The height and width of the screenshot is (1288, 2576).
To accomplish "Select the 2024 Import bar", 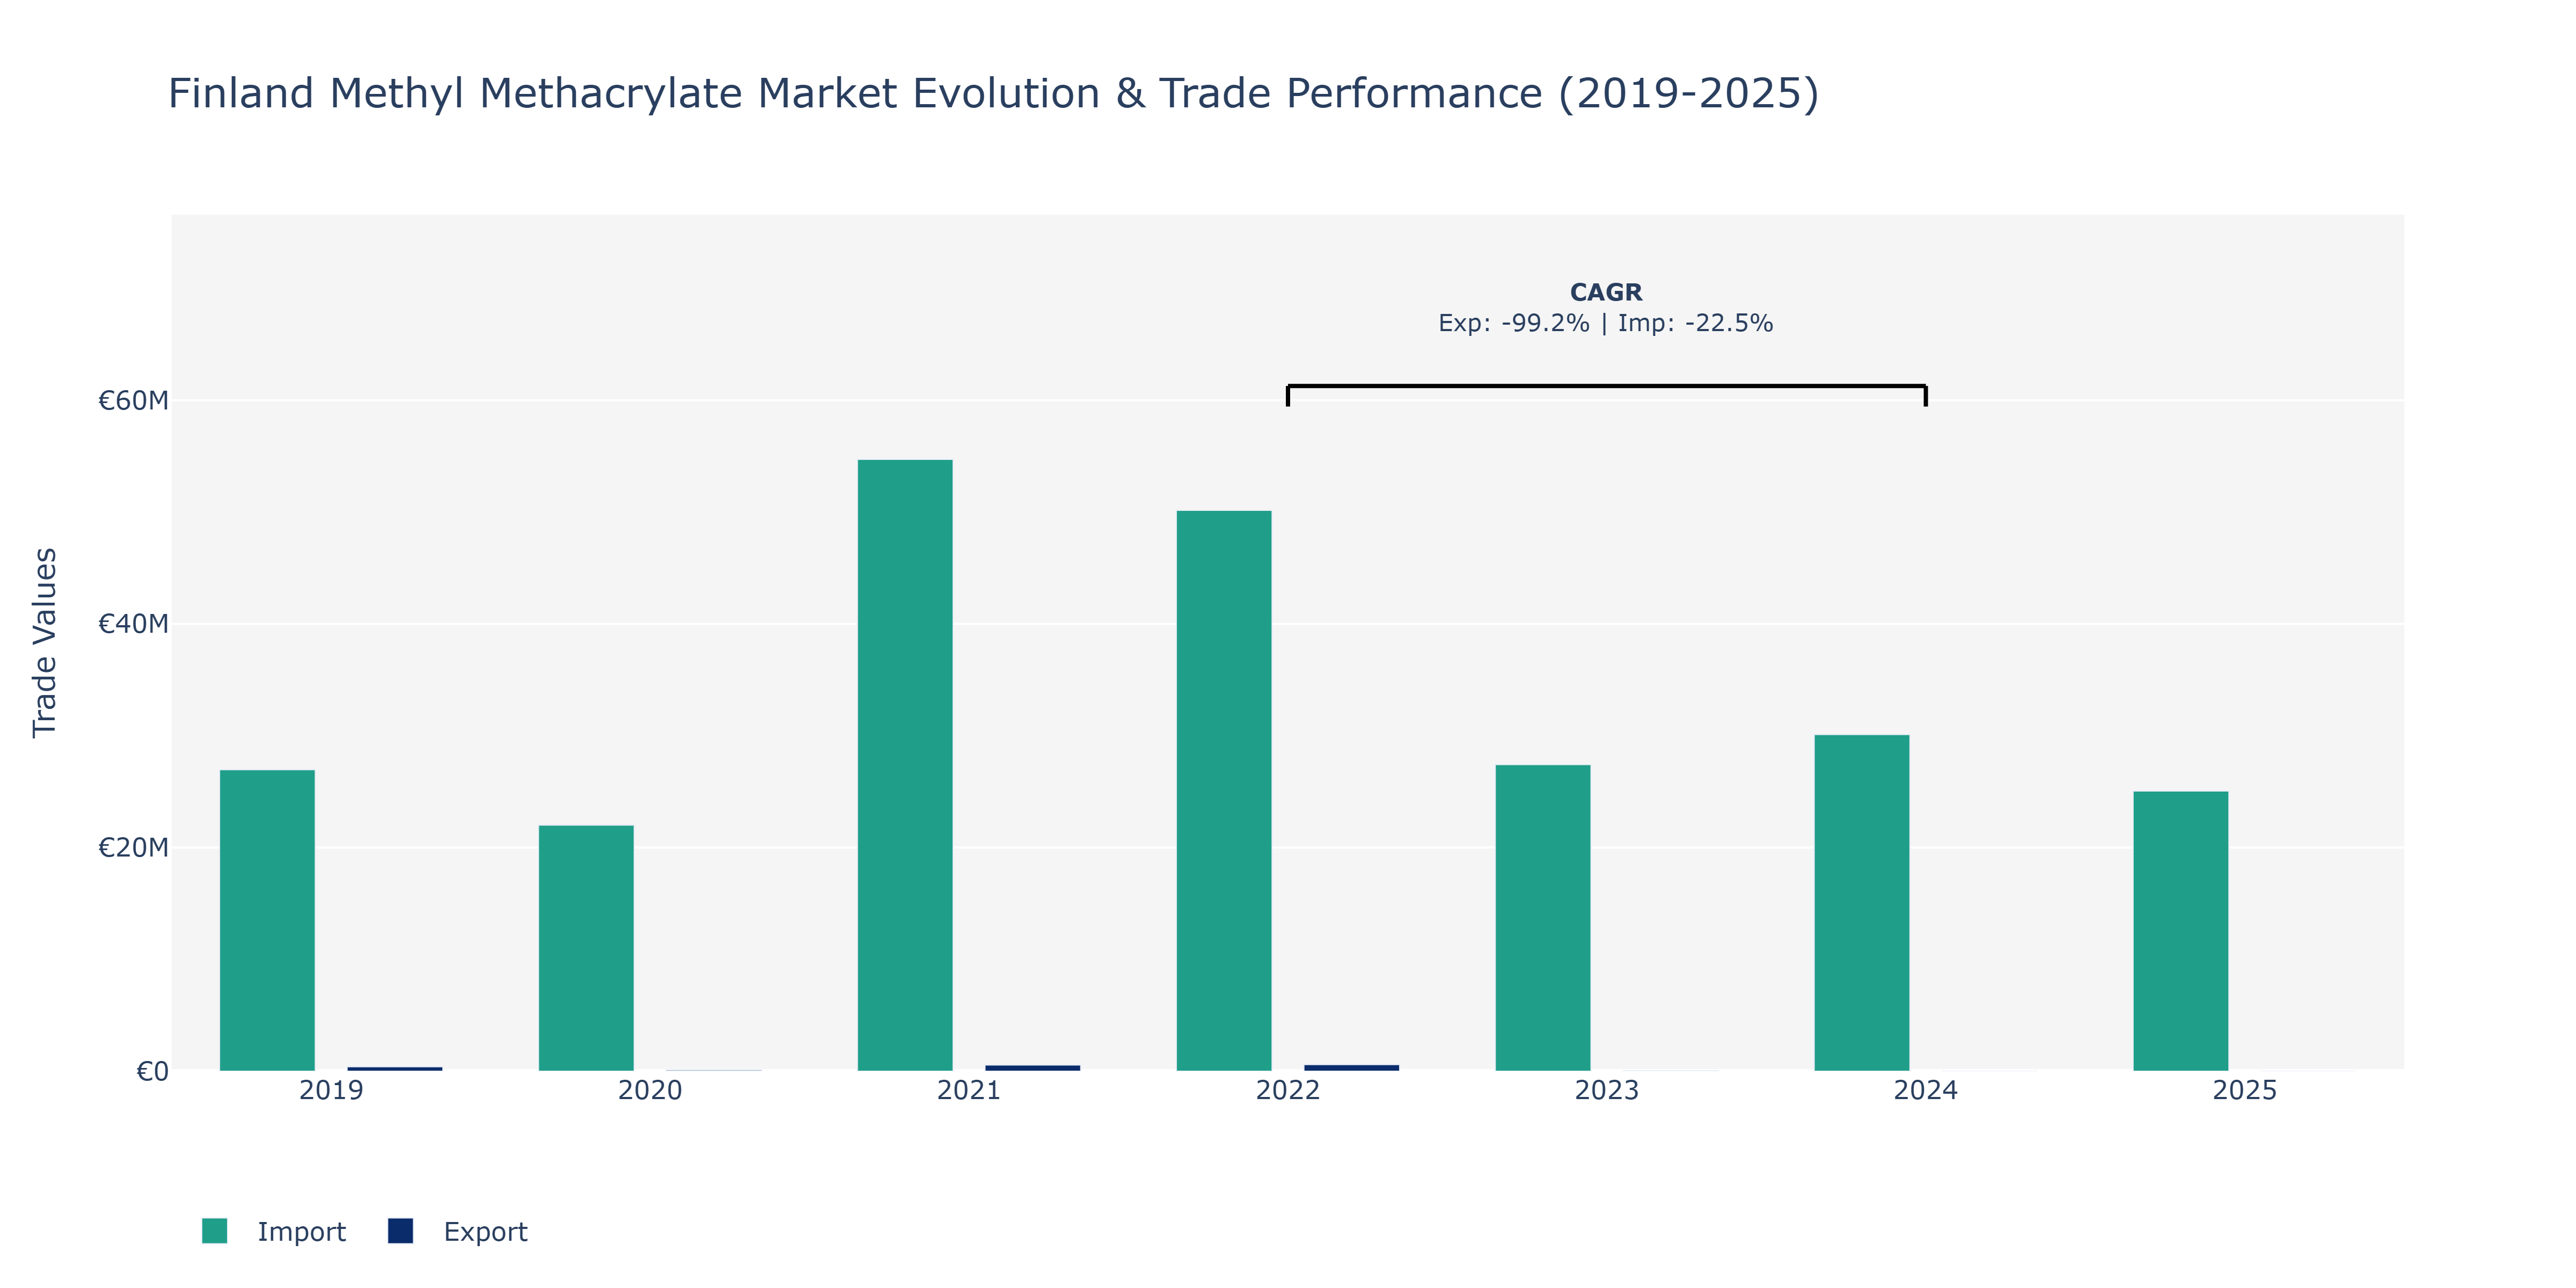I will tap(1862, 903).
